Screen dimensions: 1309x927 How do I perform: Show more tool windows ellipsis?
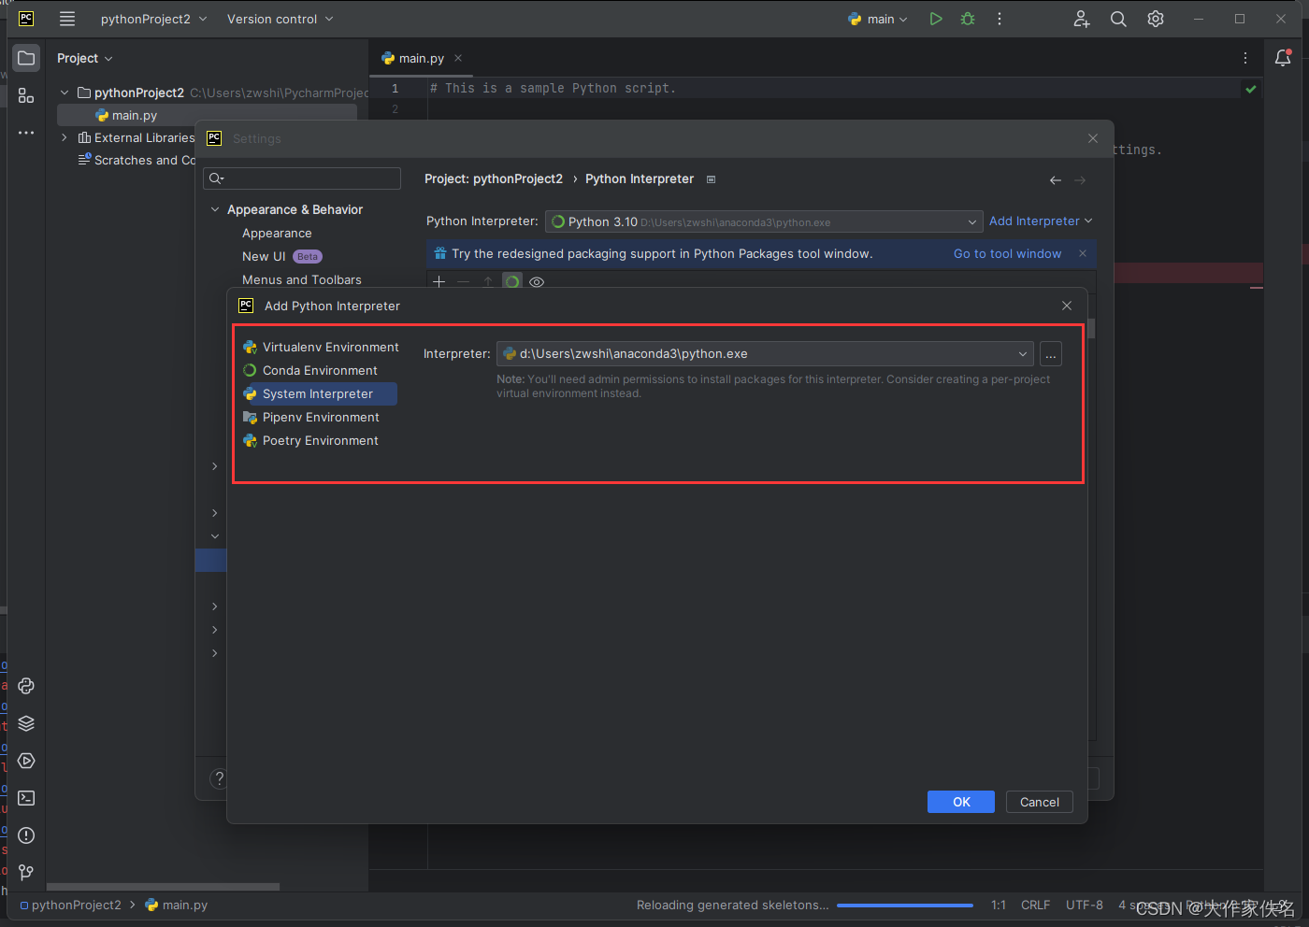pyautogui.click(x=26, y=133)
